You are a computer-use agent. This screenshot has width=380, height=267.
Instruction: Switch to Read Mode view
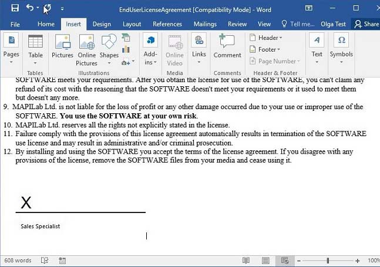point(246,261)
